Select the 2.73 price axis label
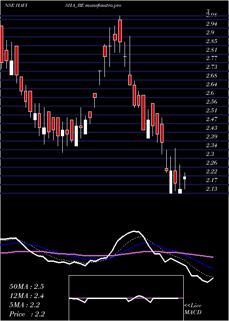Screen dimensions: 229x321 pos(212,67)
